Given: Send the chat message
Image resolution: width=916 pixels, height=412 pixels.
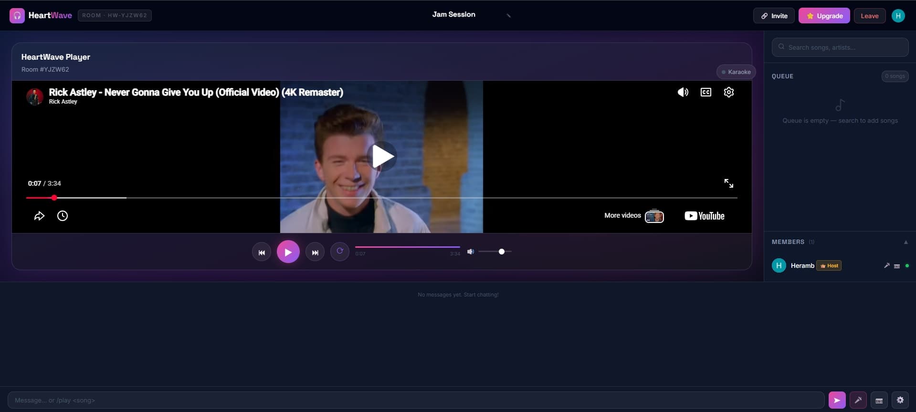Looking at the screenshot, I should 837,400.
